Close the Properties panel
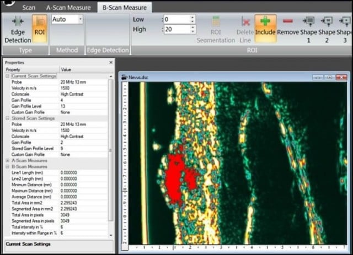The height and width of the screenshot is (255, 353). click(x=111, y=63)
